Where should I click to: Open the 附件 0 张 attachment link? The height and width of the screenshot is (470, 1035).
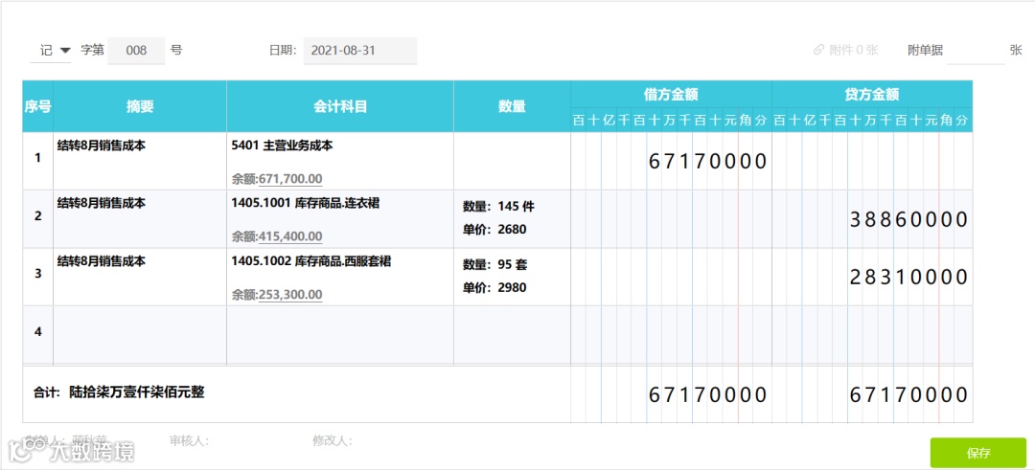pos(854,50)
